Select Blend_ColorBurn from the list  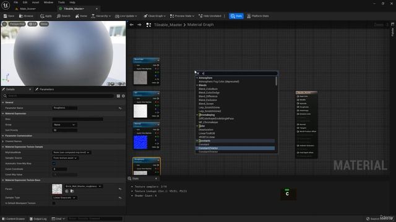tap(208, 89)
